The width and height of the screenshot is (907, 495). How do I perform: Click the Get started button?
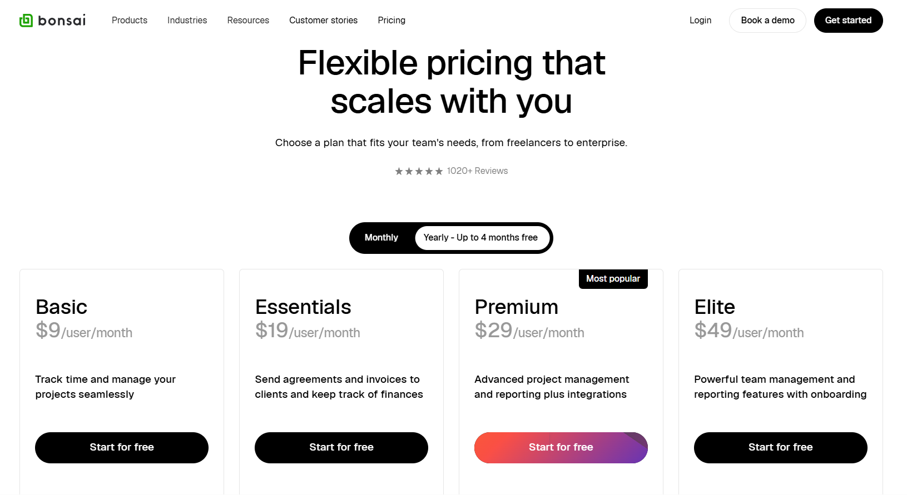848,21
